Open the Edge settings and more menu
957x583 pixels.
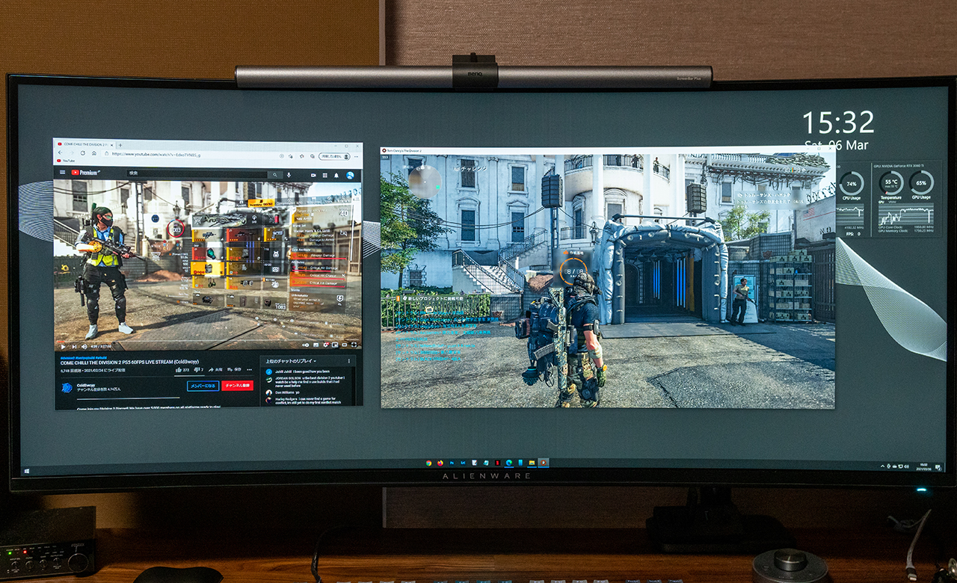click(x=357, y=157)
